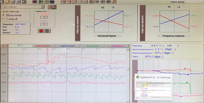
Task: Toggle the light bulb icon
Action: [46, 2]
